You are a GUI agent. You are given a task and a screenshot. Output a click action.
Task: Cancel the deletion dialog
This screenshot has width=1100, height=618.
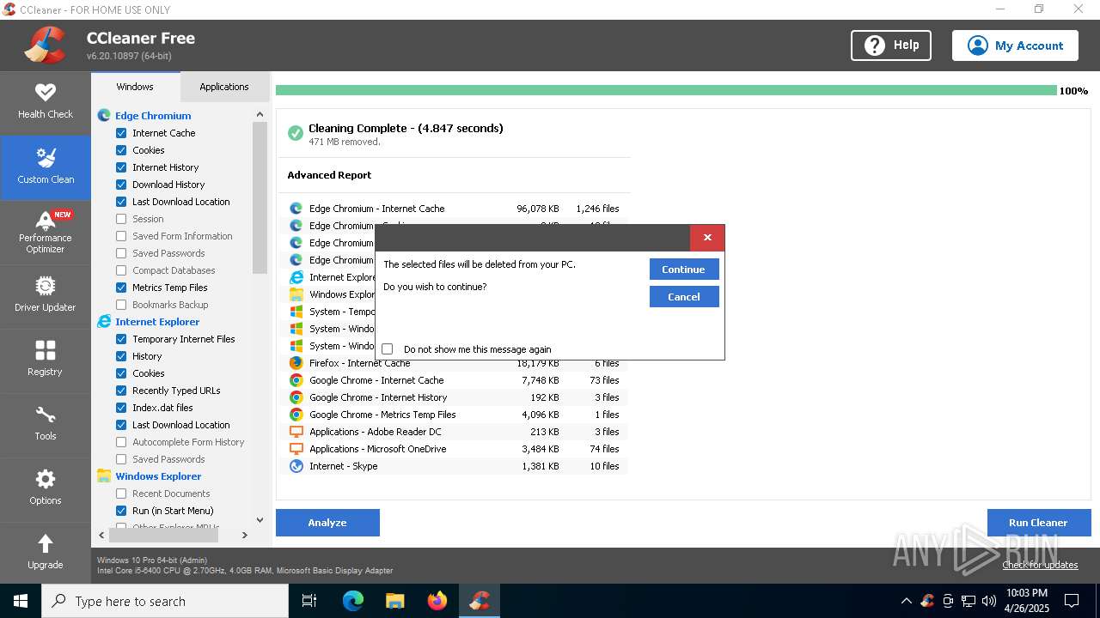[684, 297]
